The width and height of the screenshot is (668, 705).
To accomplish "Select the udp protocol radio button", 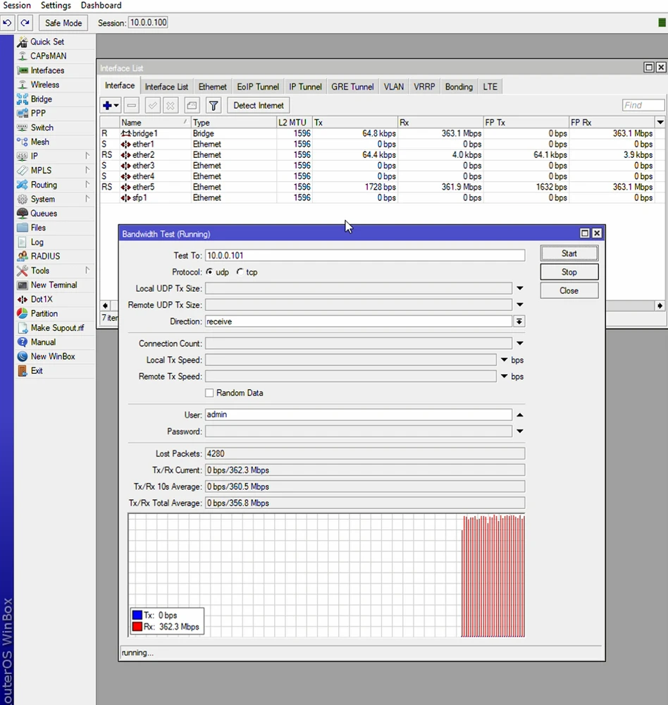I will [209, 272].
